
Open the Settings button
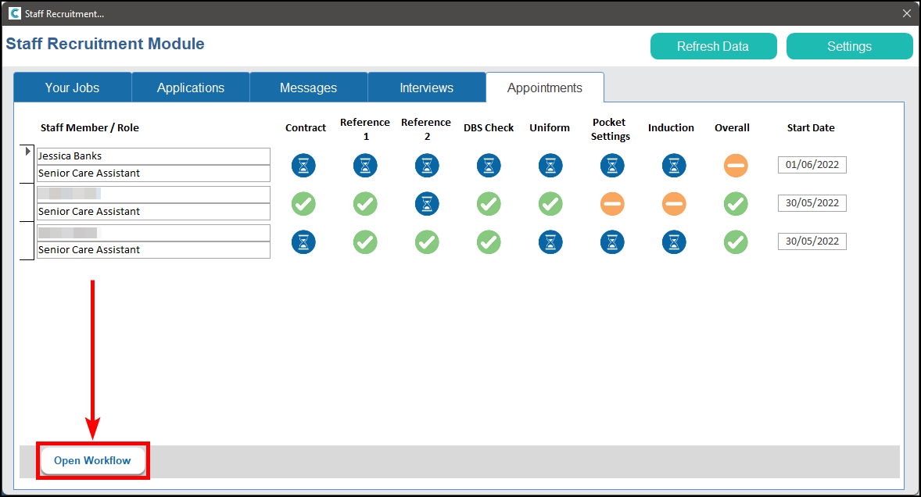849,46
